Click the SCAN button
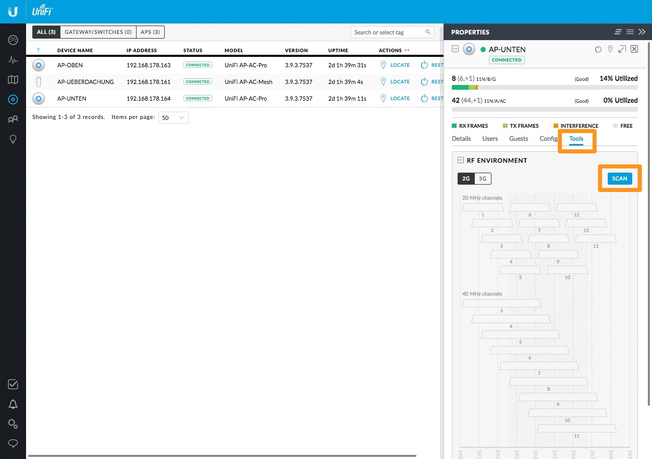Viewport: 652px width, 459px height. [x=620, y=178]
